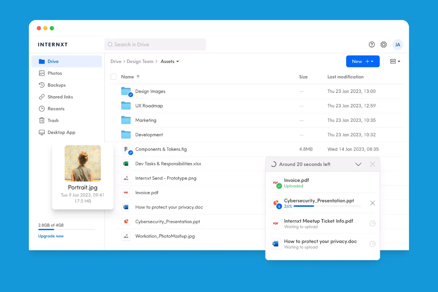Image resolution: width=438 pixels, height=292 pixels.
Task: Click the Portrait.jpg thumbnail image
Action: (83, 163)
